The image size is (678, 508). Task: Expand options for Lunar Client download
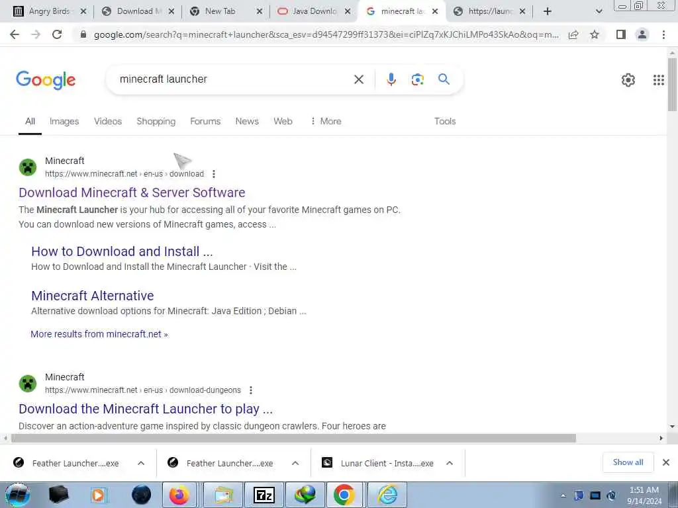point(450,463)
